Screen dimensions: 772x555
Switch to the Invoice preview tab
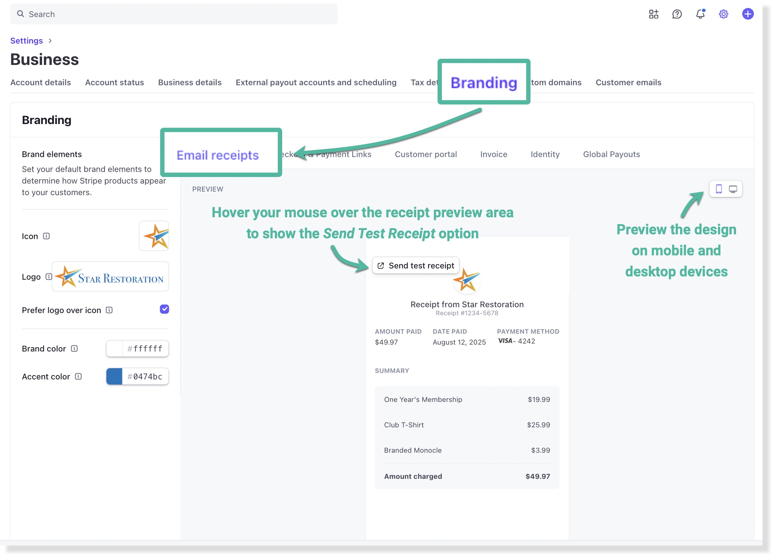(x=493, y=154)
